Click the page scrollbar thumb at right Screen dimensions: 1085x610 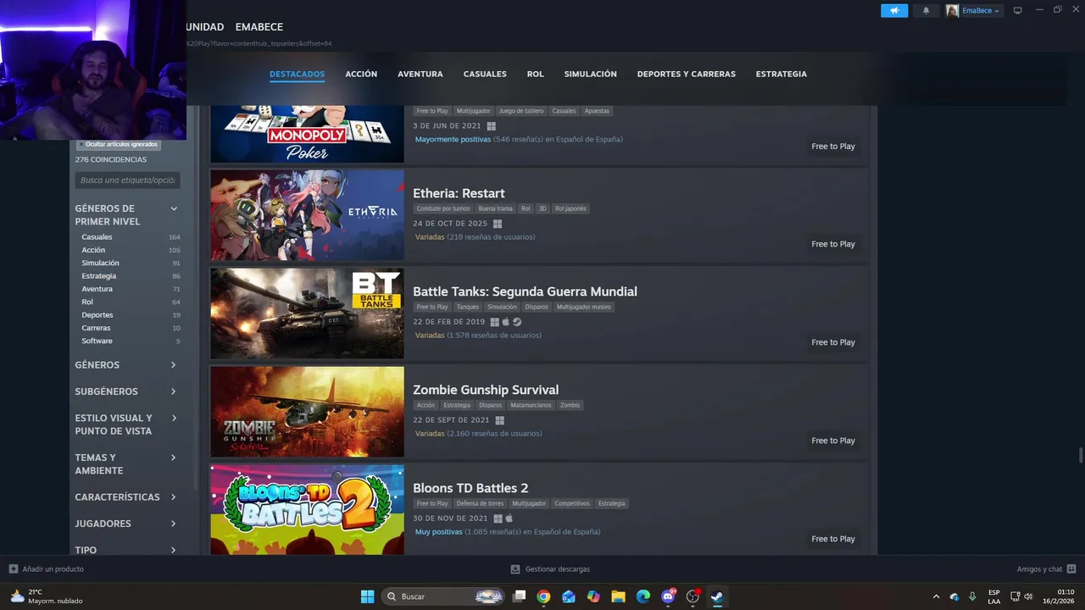point(1080,455)
